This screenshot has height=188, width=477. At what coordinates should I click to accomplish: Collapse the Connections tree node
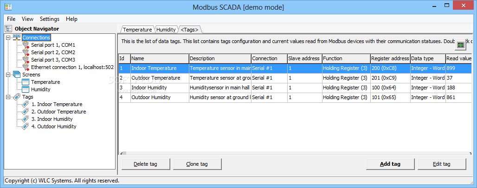pos(8,38)
